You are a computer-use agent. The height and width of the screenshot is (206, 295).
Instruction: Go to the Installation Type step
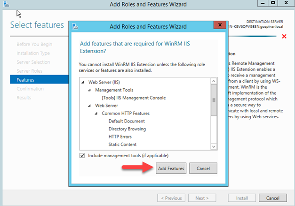click(x=33, y=53)
